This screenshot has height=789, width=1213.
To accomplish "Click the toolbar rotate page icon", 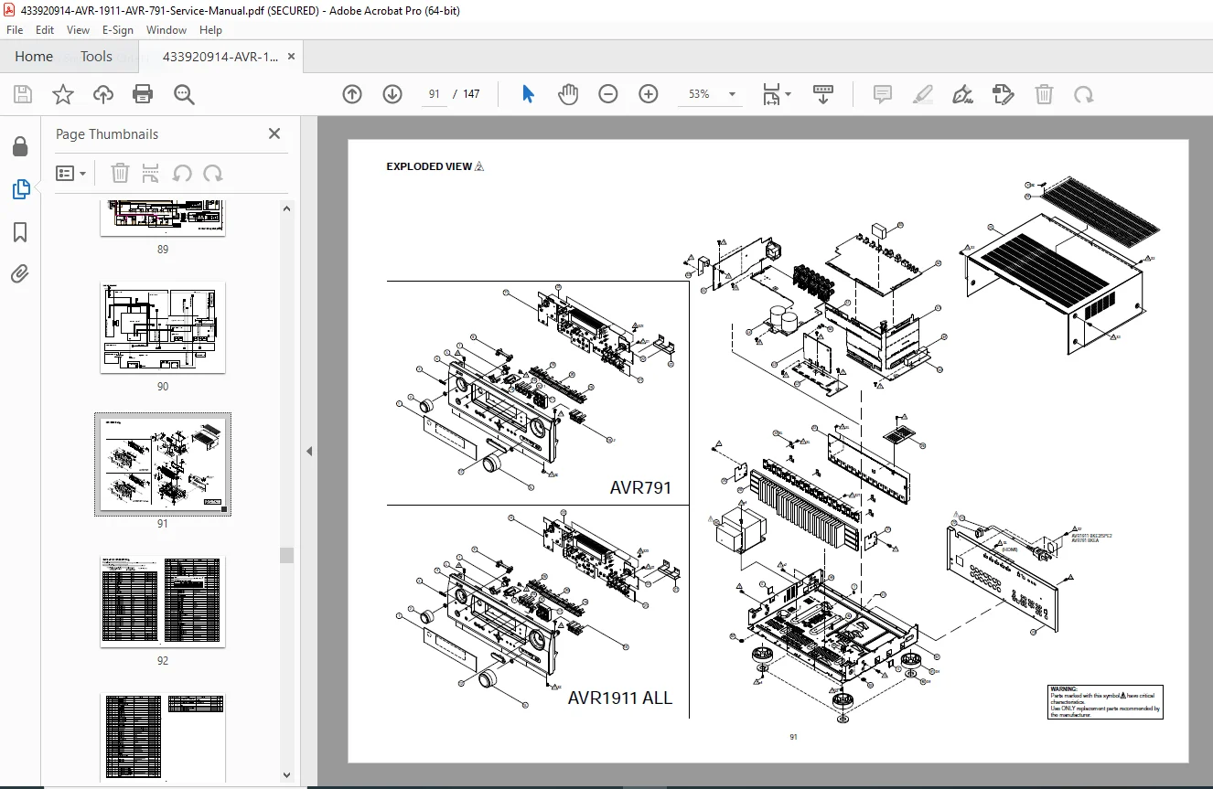I will coord(1084,94).
